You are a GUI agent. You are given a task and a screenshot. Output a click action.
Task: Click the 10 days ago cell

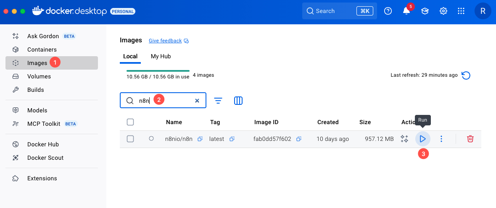(333, 139)
